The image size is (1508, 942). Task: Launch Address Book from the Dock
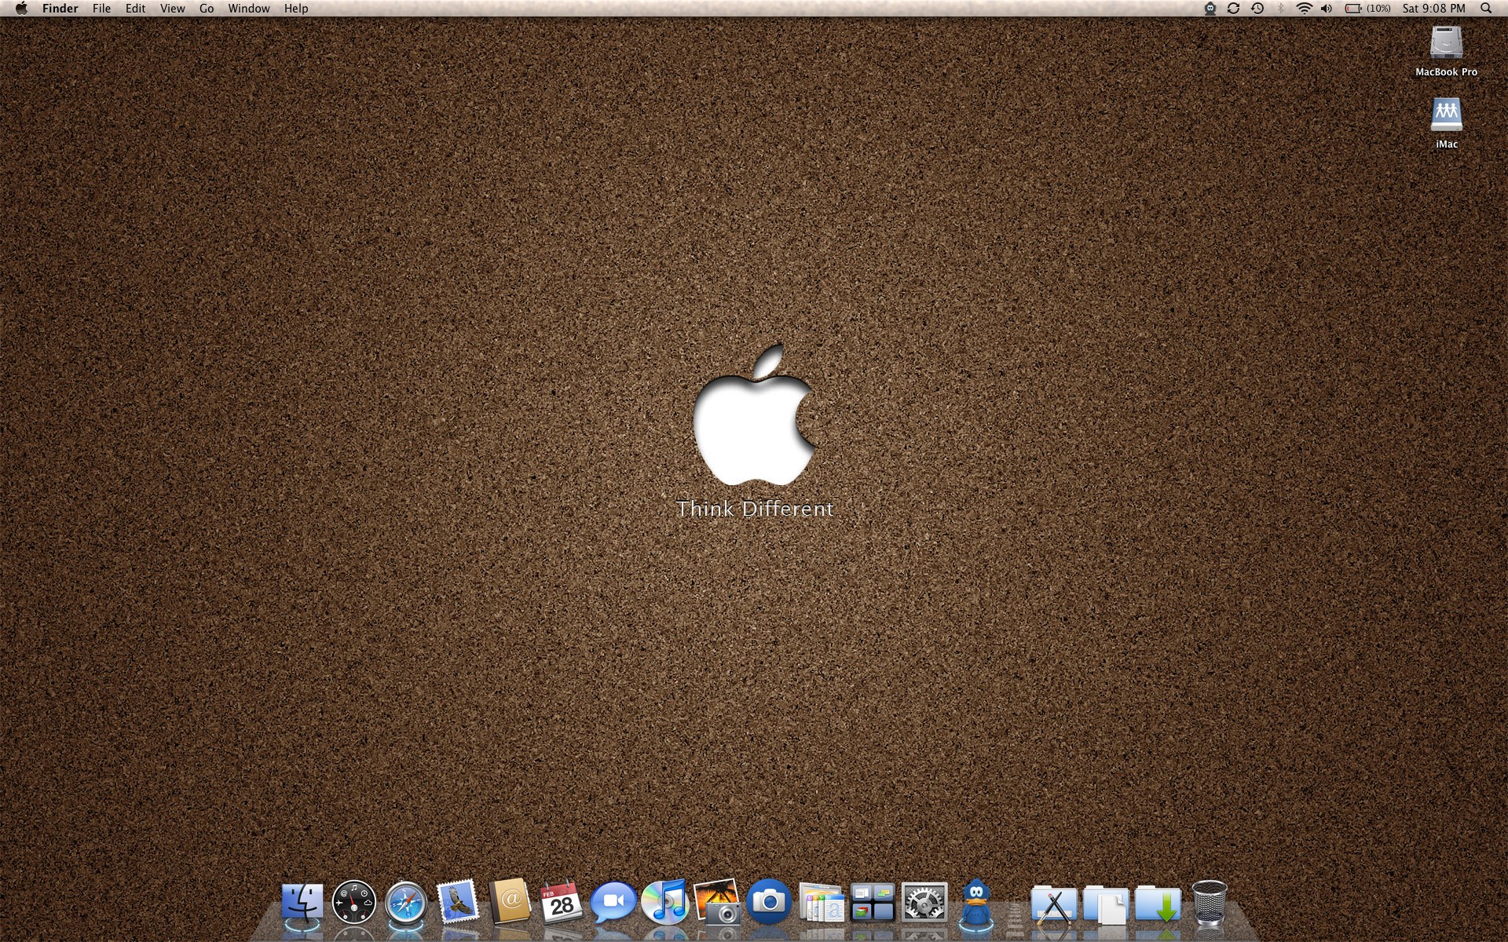[x=510, y=902]
